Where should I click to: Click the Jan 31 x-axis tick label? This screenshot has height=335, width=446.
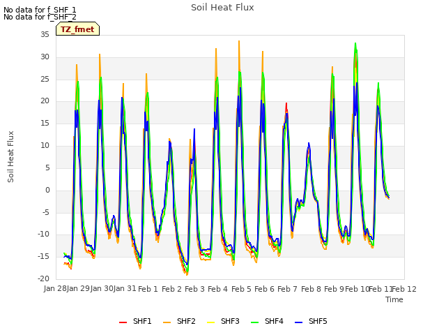[125, 289]
